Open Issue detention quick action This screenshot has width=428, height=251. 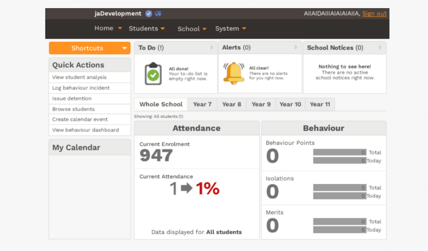point(72,98)
